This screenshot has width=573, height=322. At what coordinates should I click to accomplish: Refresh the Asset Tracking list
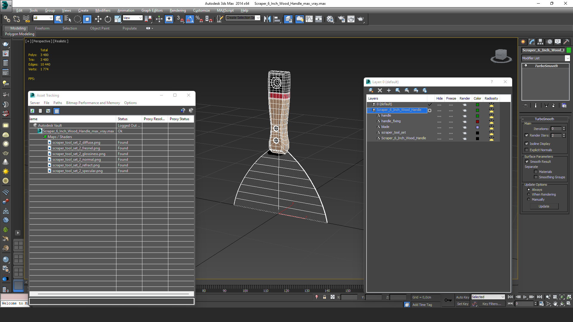pyautogui.click(x=32, y=111)
